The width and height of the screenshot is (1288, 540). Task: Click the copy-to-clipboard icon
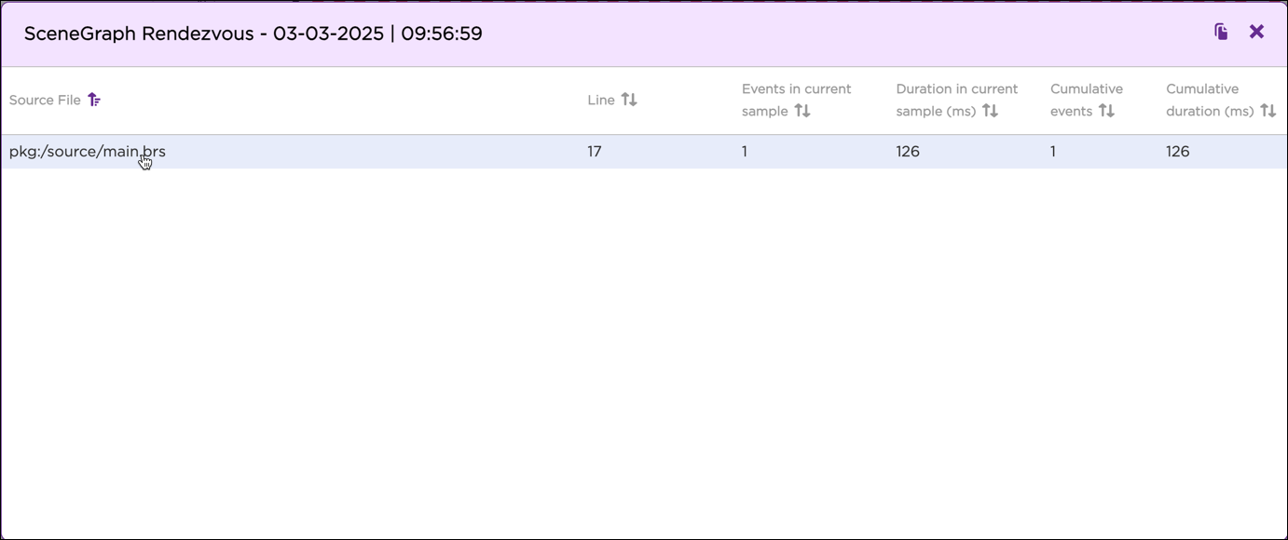[1220, 31]
